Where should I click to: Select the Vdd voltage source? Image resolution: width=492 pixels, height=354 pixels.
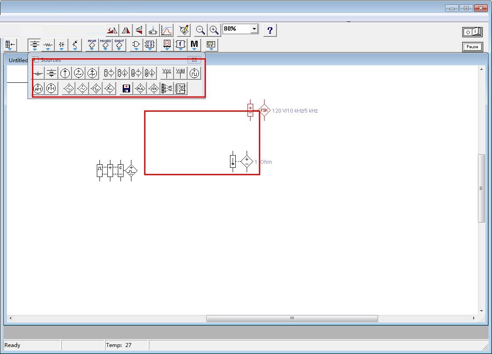click(181, 73)
